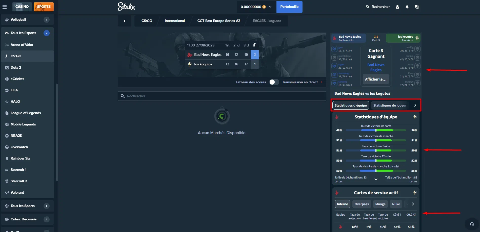Click the FIFA icon
Viewport: 480px width, 232px height.
point(7,90)
